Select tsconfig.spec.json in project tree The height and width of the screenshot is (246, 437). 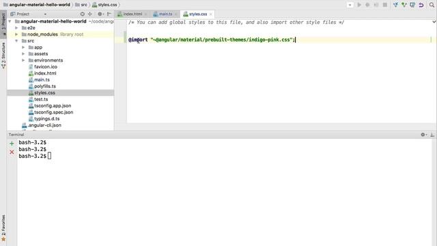53,112
